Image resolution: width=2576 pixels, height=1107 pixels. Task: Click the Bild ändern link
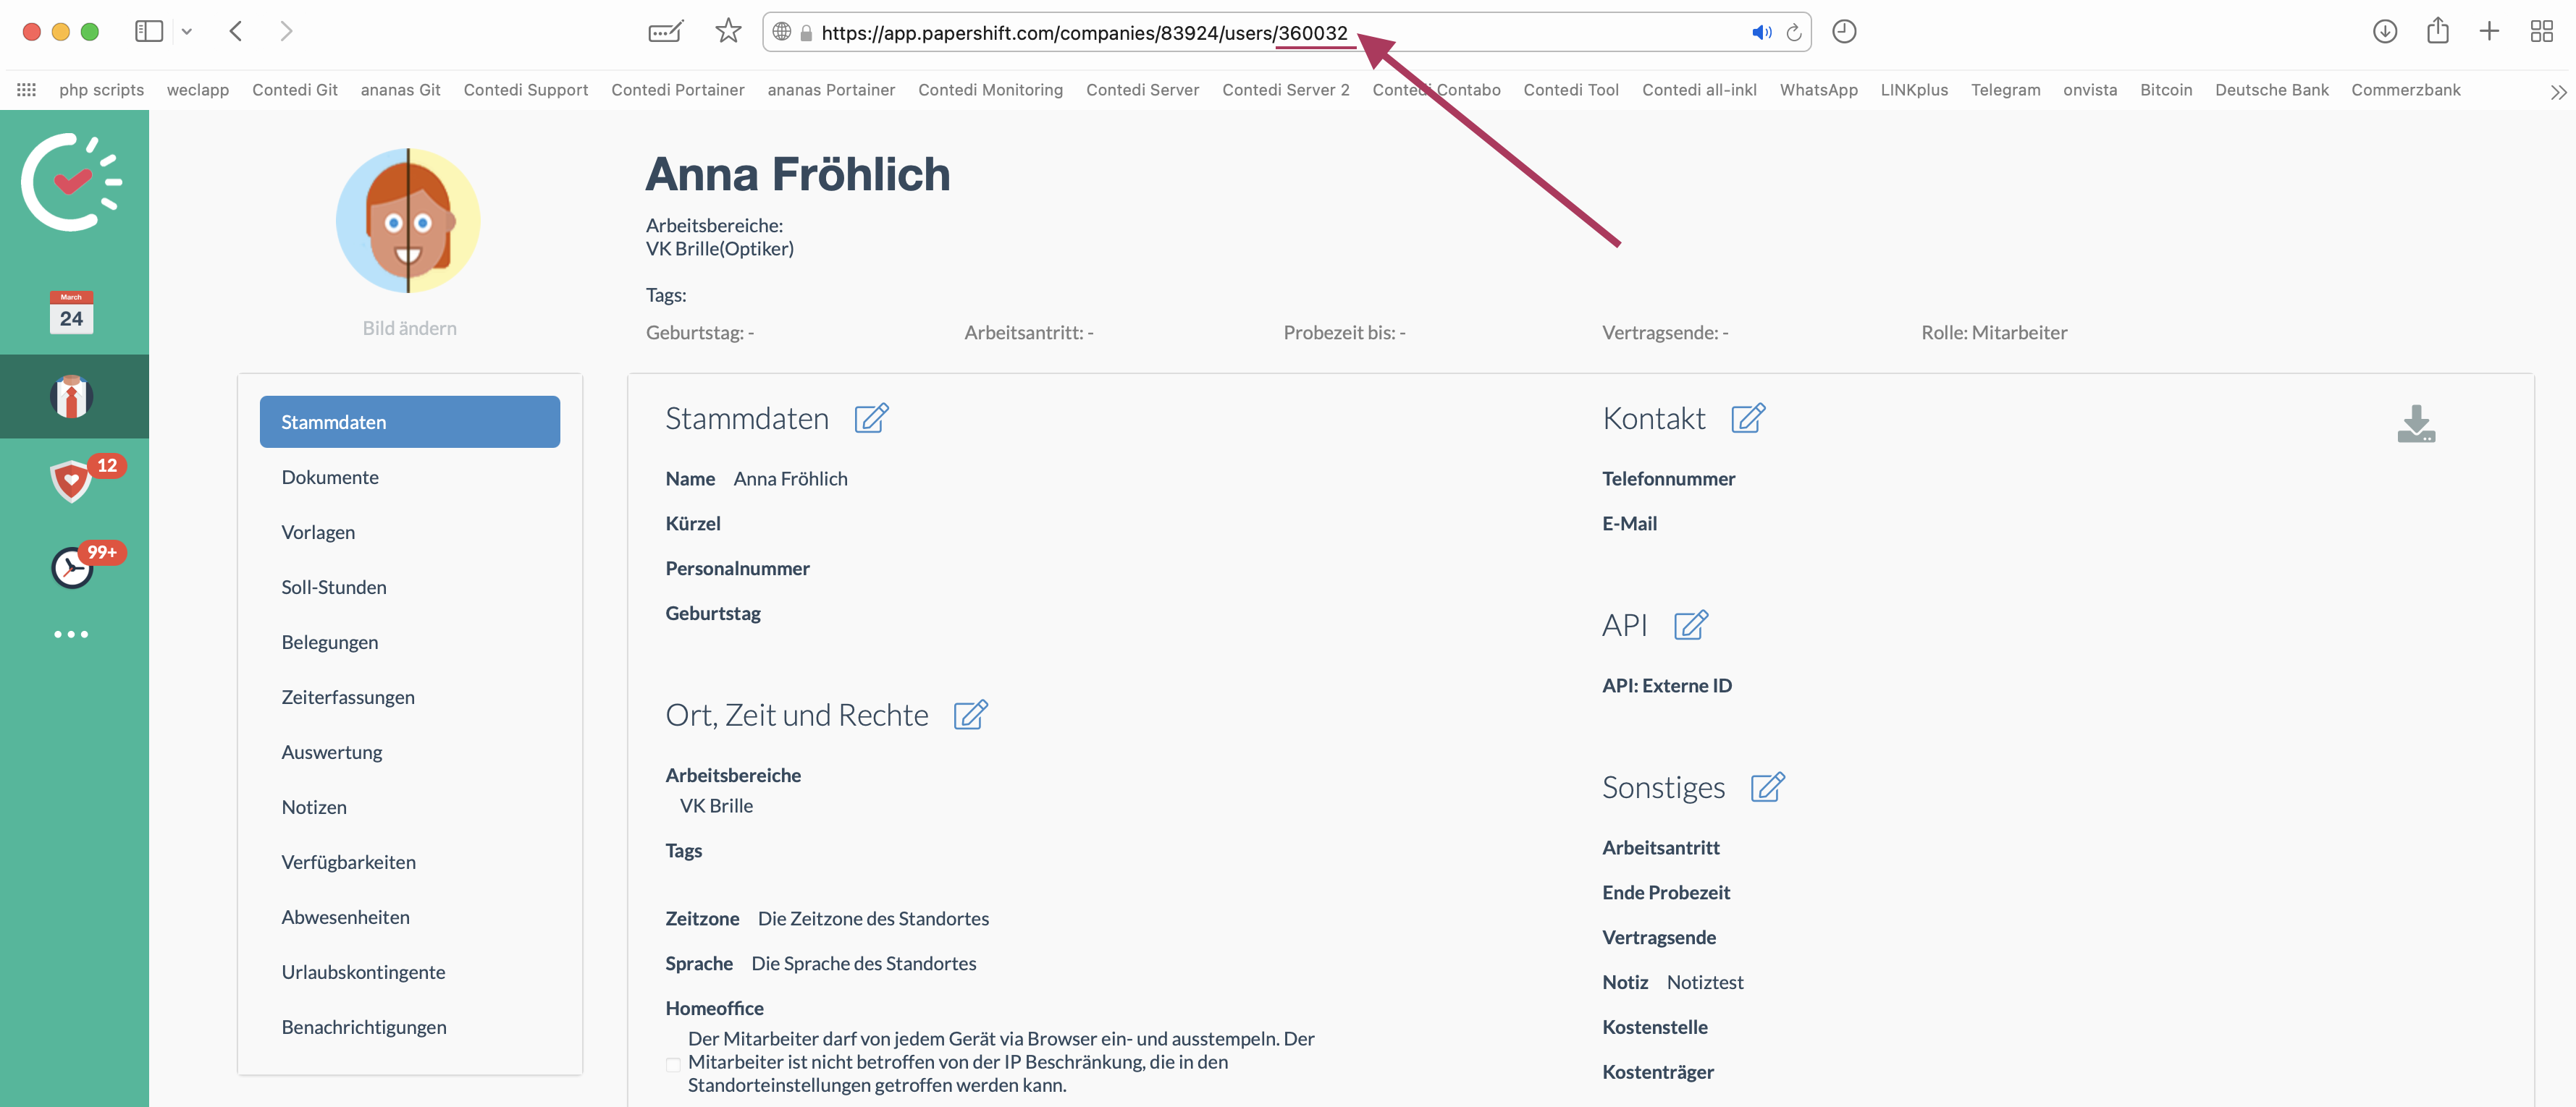[409, 328]
